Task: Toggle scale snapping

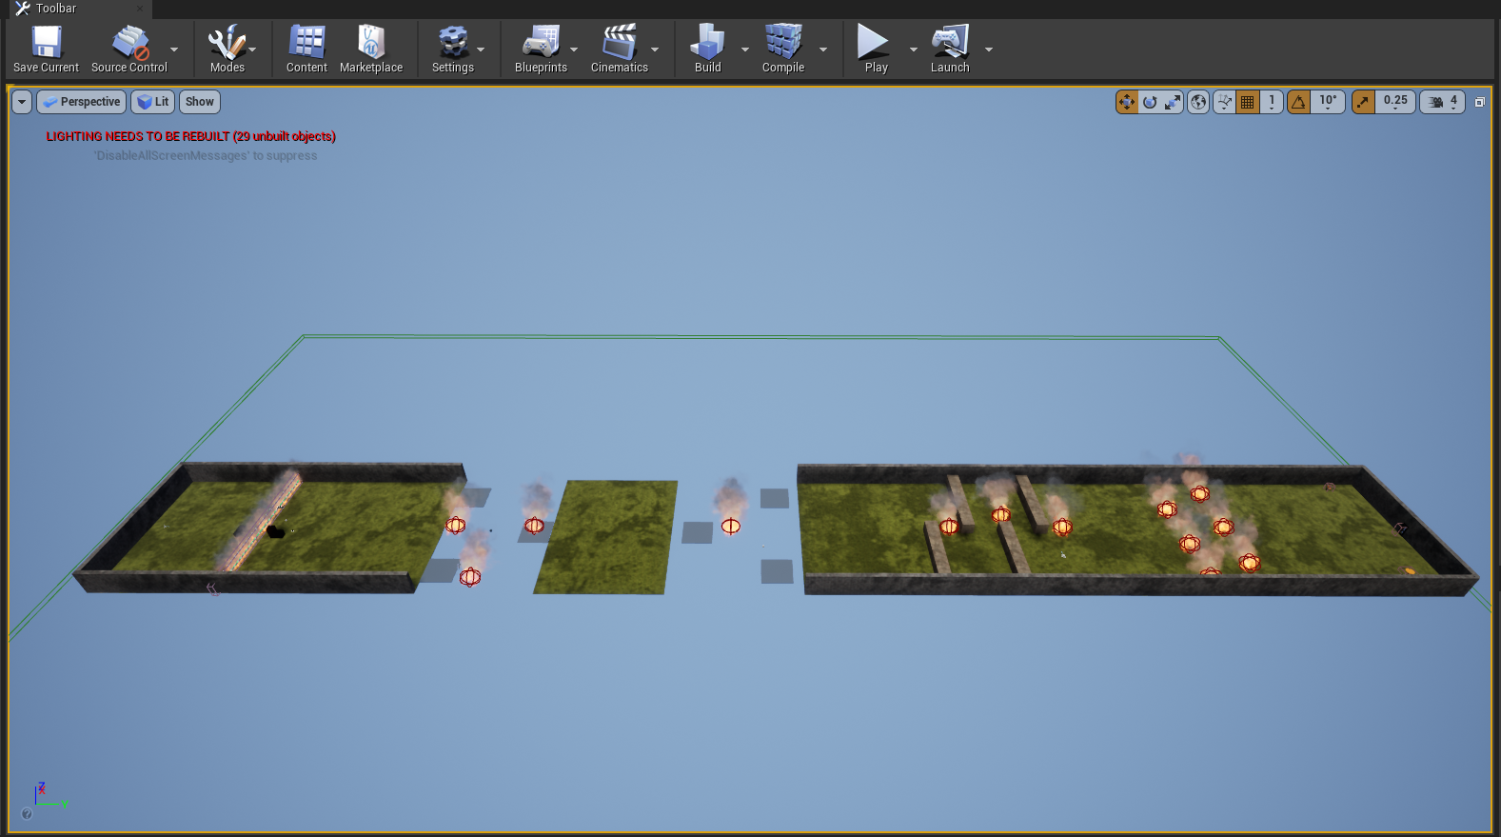Action: (1363, 102)
